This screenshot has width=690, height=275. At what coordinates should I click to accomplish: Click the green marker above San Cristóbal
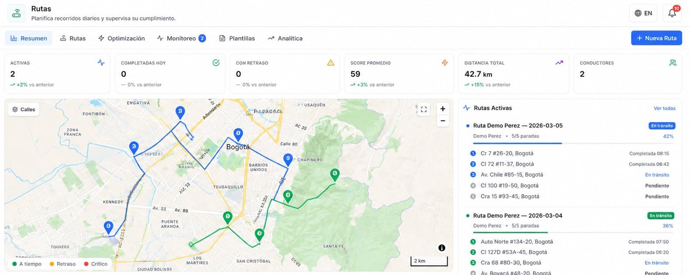259,235
